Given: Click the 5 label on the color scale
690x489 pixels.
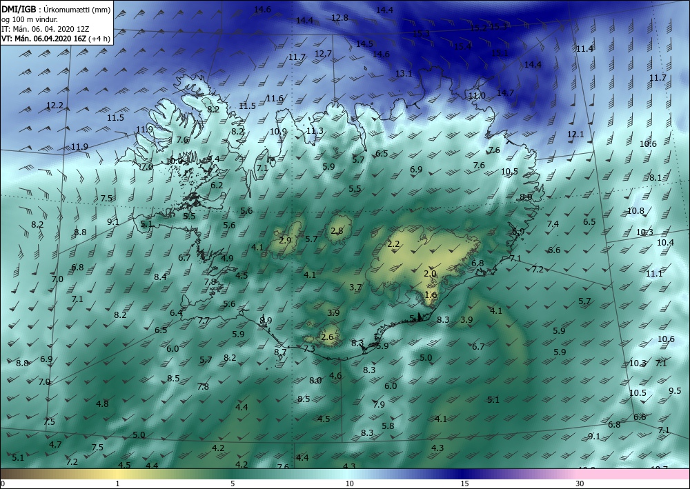Looking at the screenshot, I should pyautogui.click(x=233, y=484).
